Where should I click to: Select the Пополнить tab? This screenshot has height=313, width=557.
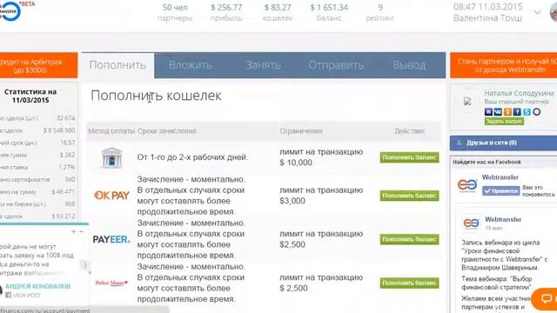[x=117, y=65]
